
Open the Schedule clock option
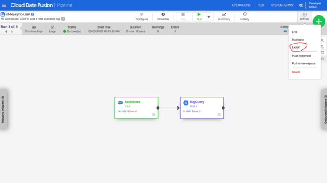163,17
